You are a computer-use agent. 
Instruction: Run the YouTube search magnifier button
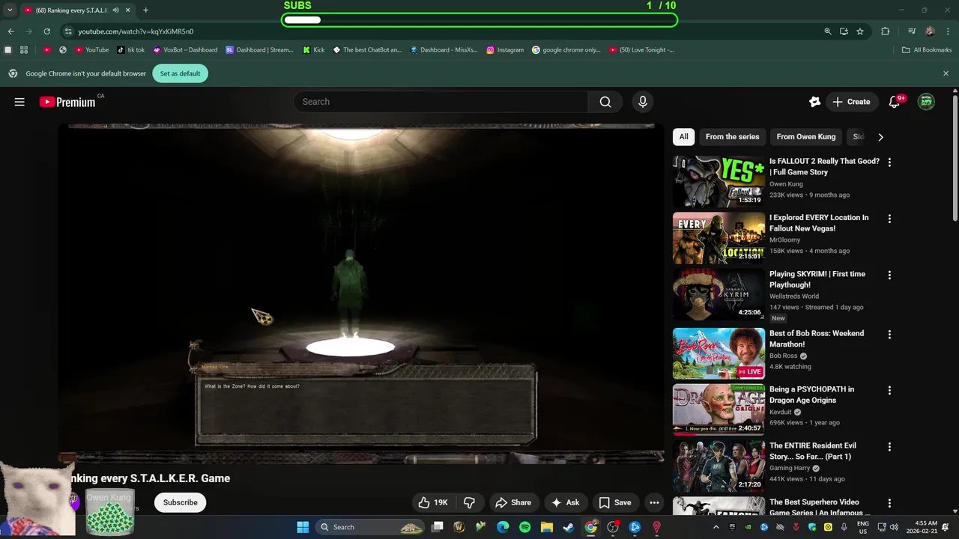[605, 102]
